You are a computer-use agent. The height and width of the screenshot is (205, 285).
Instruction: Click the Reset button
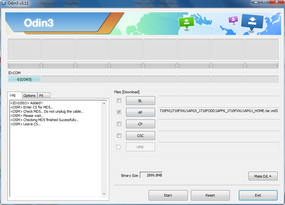tap(210, 195)
